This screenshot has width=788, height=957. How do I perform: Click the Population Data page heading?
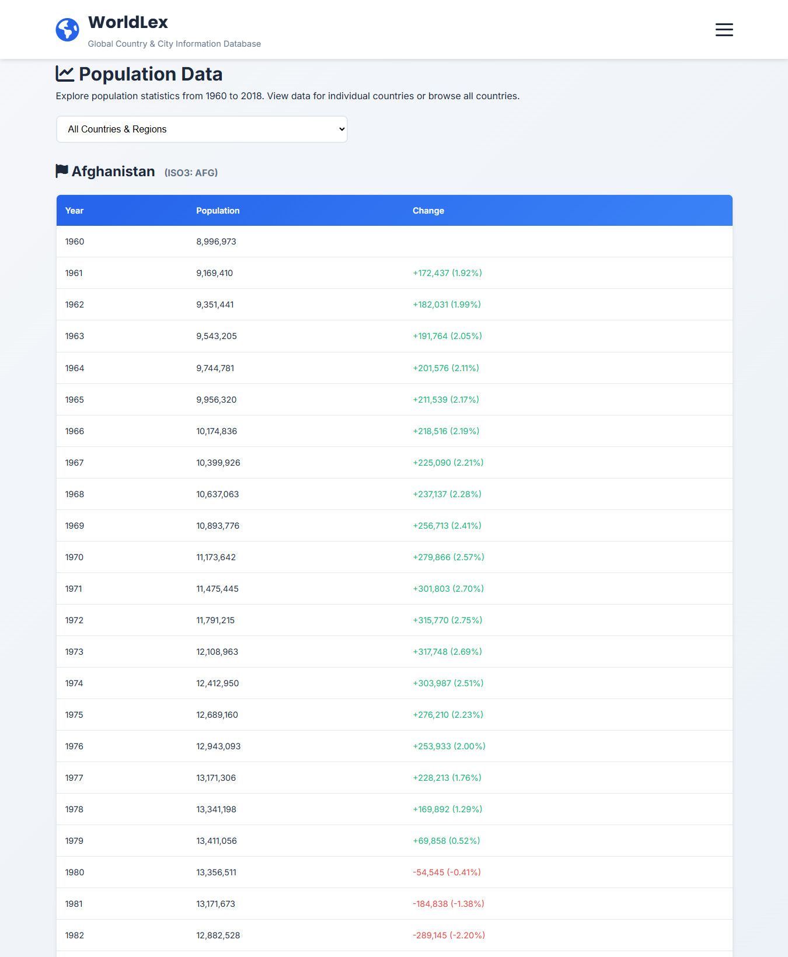click(151, 74)
